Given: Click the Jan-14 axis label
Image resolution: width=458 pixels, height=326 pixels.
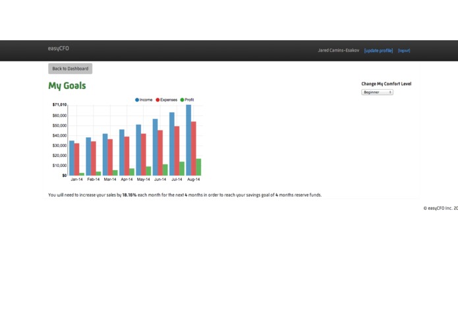Looking at the screenshot, I should [x=76, y=179].
